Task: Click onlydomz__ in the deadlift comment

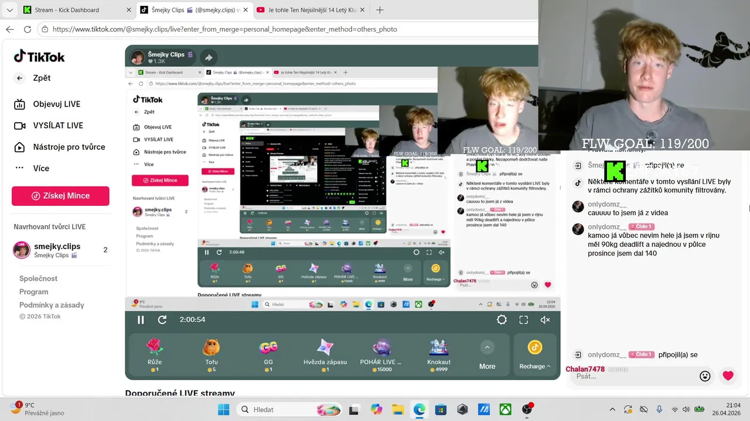Action: [607, 227]
